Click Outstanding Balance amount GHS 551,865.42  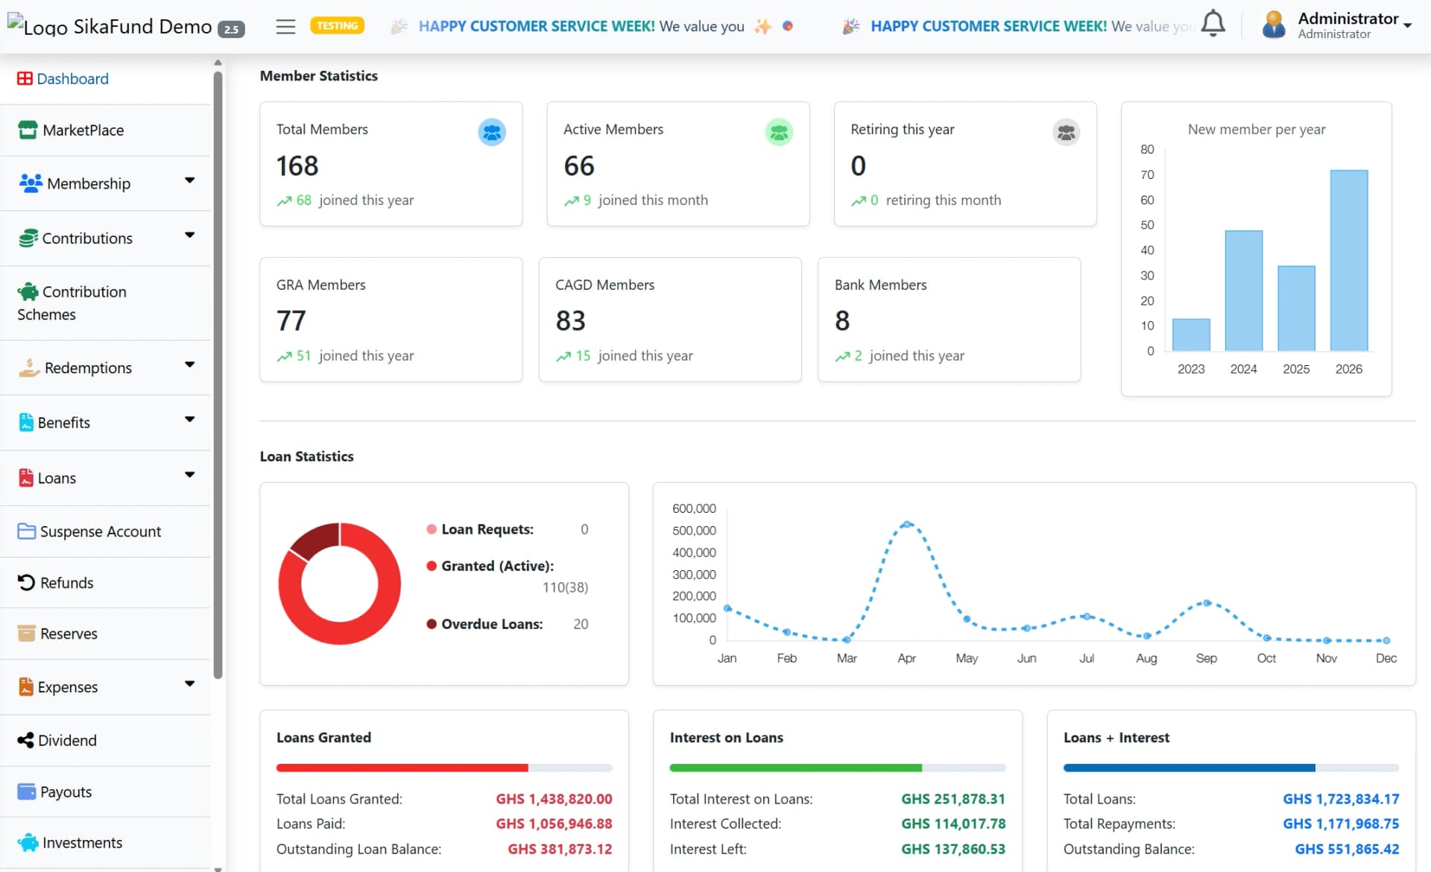click(1347, 849)
